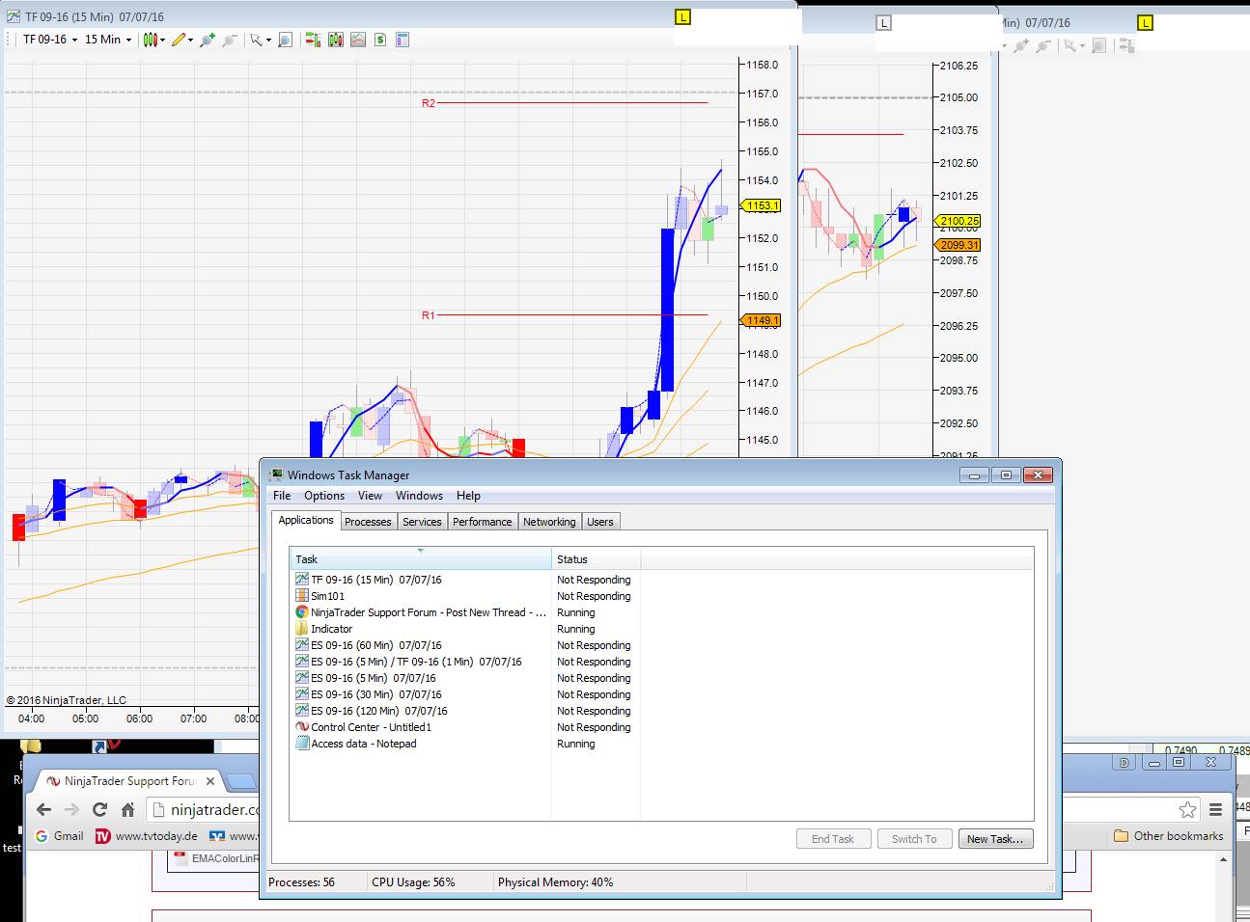This screenshot has height=922, width=1250.
Task: Open the 15 Min interval dropdown
Action: [x=108, y=40]
